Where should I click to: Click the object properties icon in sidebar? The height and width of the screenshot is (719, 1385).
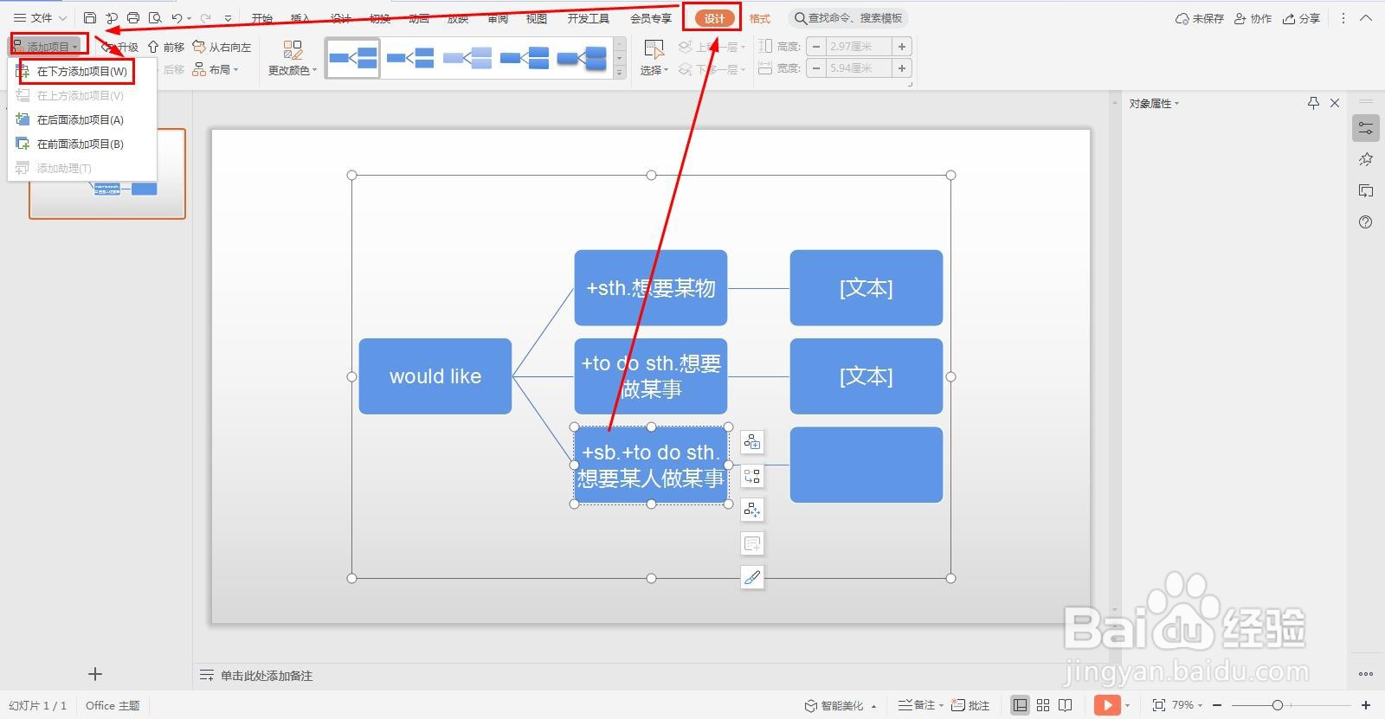(1366, 128)
